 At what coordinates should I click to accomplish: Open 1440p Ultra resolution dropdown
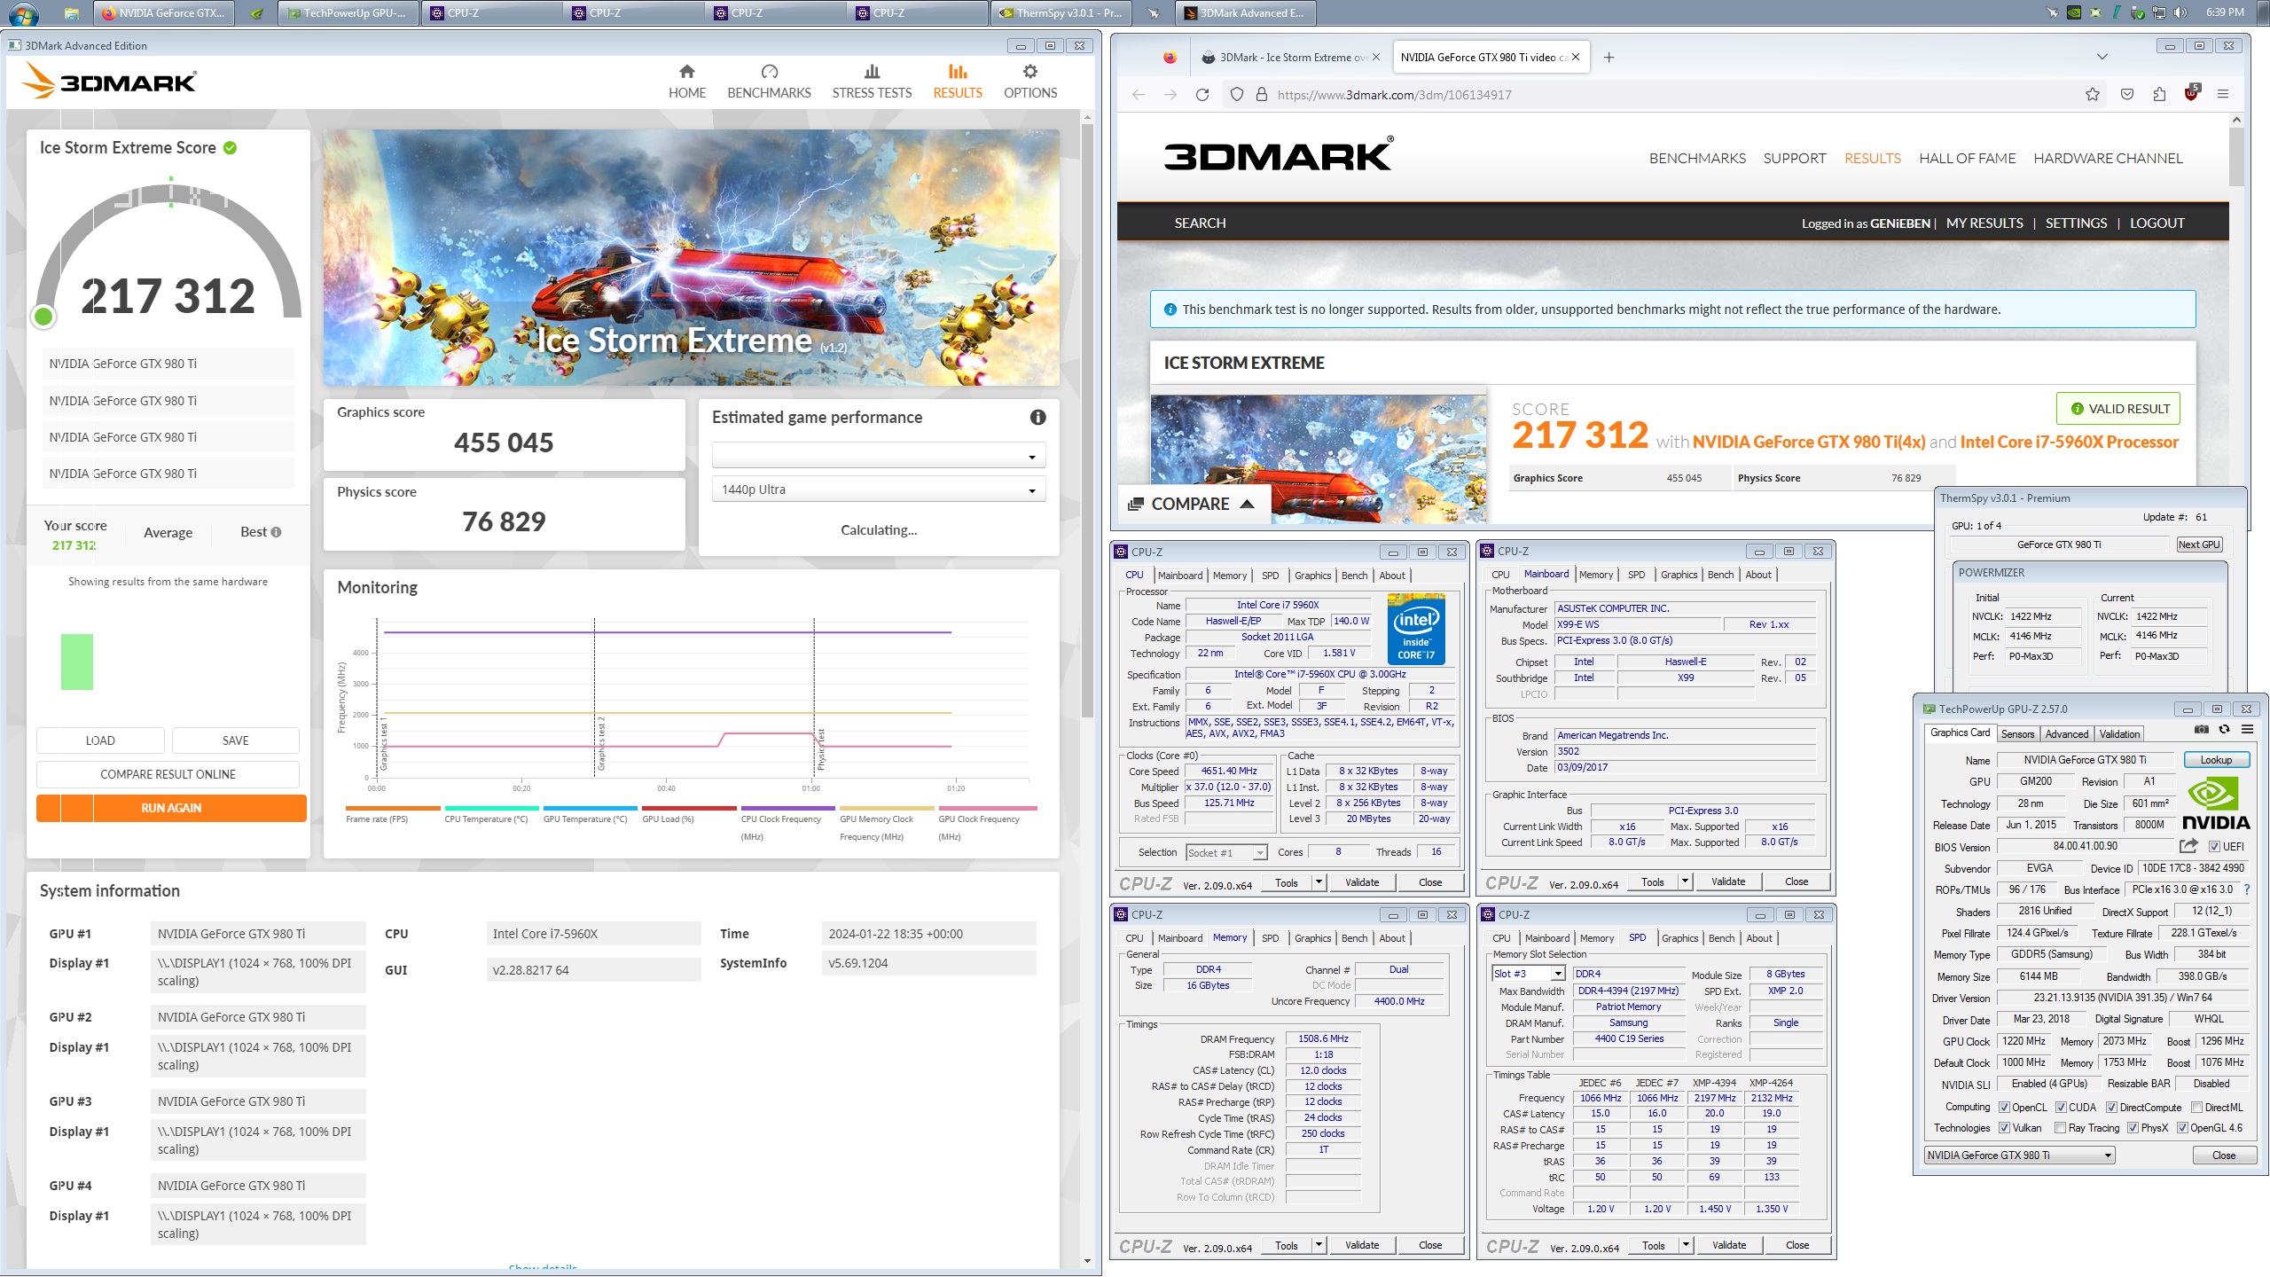(x=879, y=490)
